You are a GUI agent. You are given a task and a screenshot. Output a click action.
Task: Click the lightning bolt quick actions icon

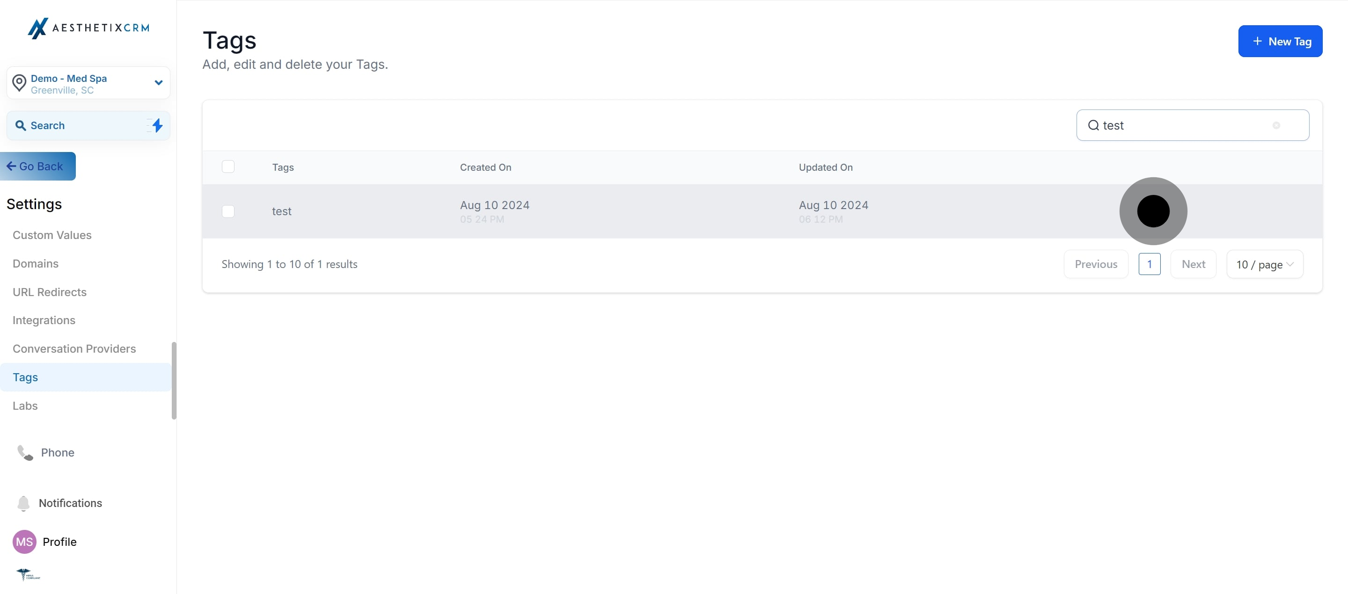(x=157, y=125)
